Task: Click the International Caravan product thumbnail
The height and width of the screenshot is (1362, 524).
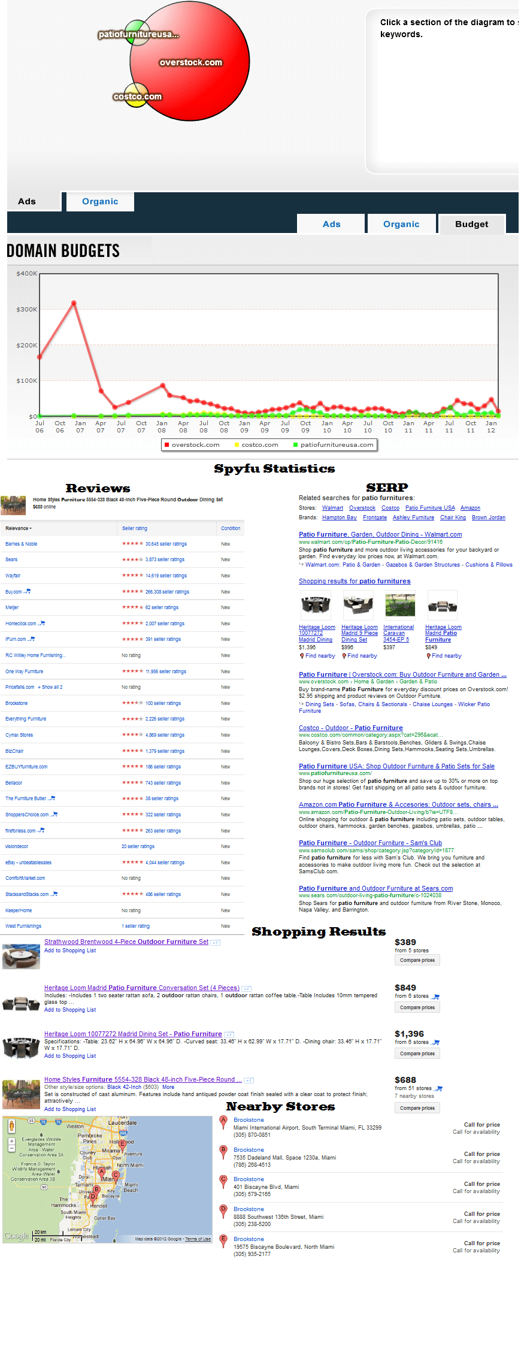Action: [400, 606]
